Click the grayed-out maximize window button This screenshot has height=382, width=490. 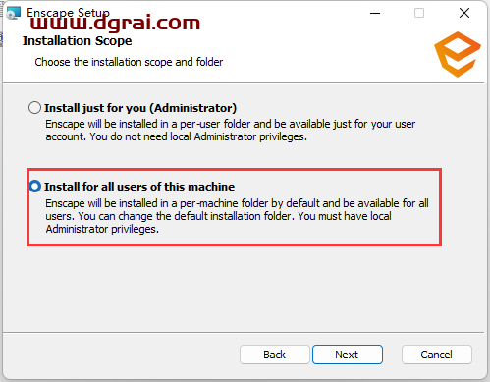(x=419, y=13)
